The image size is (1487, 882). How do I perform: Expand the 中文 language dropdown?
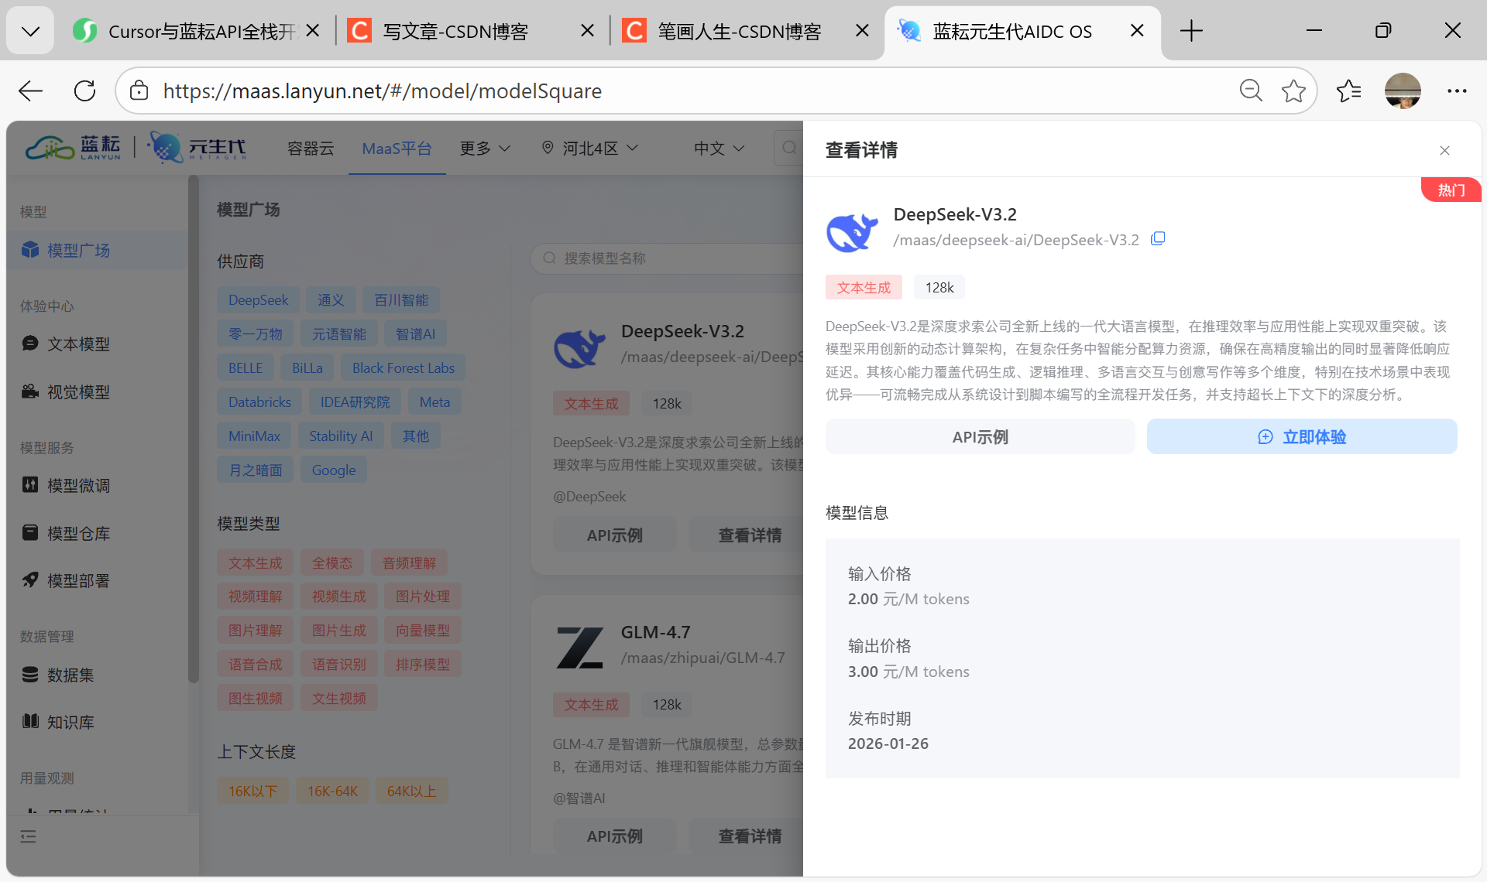point(717,148)
